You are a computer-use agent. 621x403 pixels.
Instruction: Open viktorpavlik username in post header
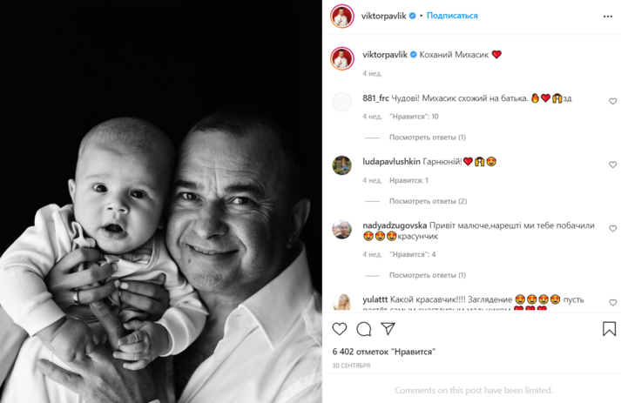pos(384,16)
